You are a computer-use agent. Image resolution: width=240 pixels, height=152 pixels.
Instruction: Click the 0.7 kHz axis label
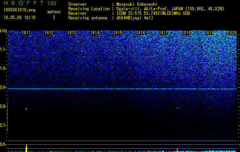[x=3, y=125]
